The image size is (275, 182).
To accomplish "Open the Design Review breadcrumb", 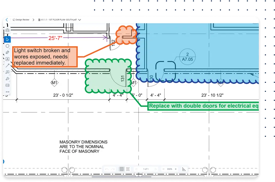I will pyautogui.click(x=21, y=20).
